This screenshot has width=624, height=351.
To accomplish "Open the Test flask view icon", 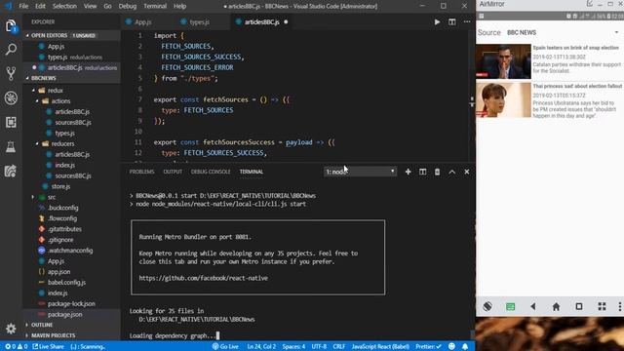I will (x=11, y=147).
